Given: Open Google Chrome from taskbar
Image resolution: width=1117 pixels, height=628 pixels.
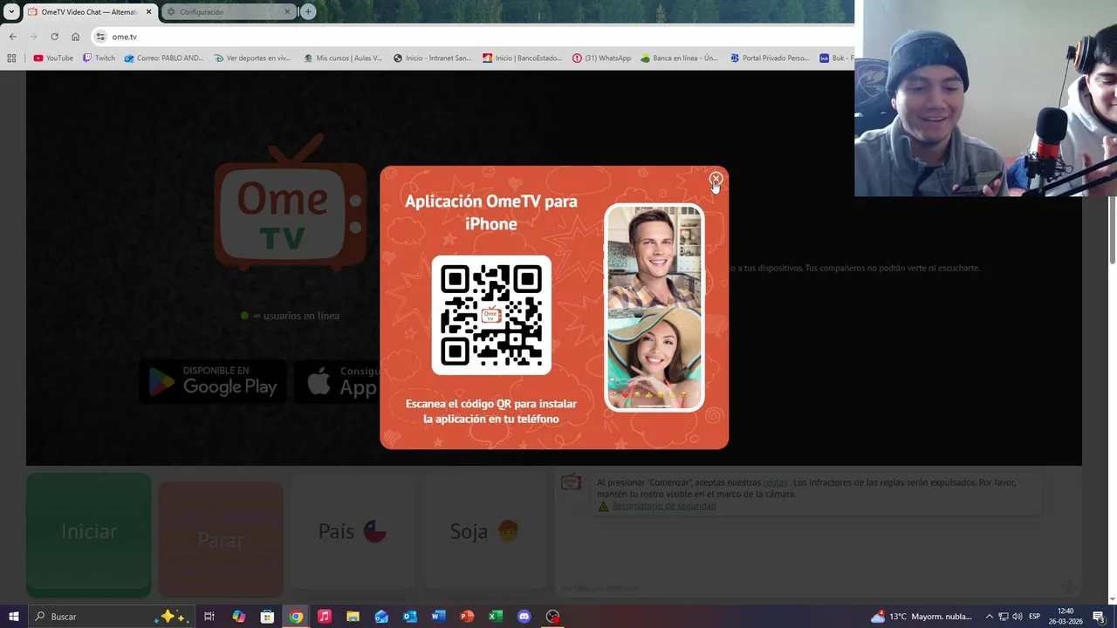Looking at the screenshot, I should [x=296, y=617].
